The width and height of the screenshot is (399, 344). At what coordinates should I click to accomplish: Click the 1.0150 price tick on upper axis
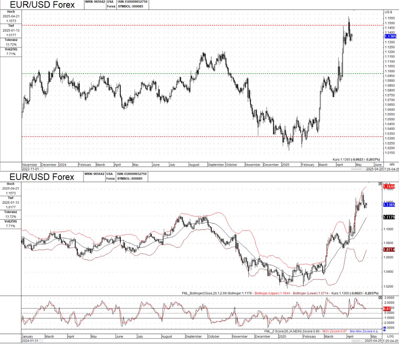(x=390, y=153)
